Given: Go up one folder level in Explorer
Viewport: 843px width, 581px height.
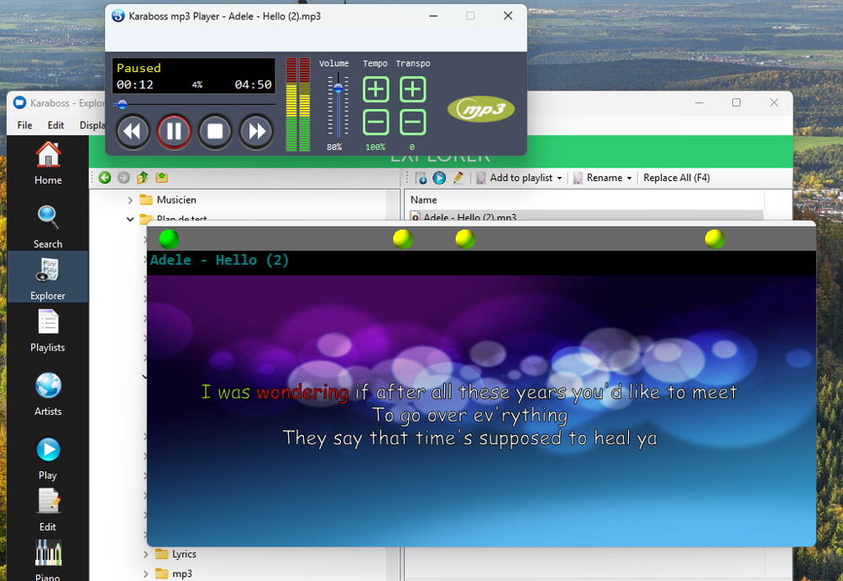Looking at the screenshot, I should (x=143, y=178).
